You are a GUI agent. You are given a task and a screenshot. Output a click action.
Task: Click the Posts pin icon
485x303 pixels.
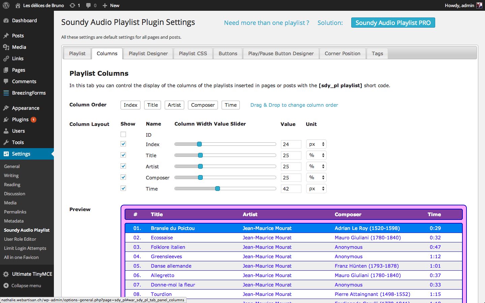(6, 36)
